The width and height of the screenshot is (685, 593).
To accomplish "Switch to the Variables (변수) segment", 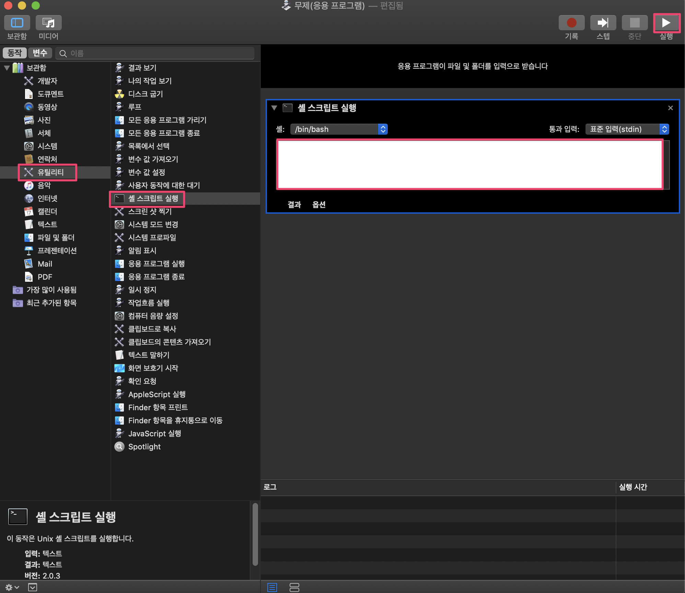I will (x=40, y=53).
